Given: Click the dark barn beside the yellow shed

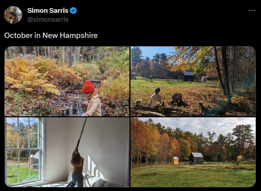Looking at the screenshot, I should (x=196, y=158).
